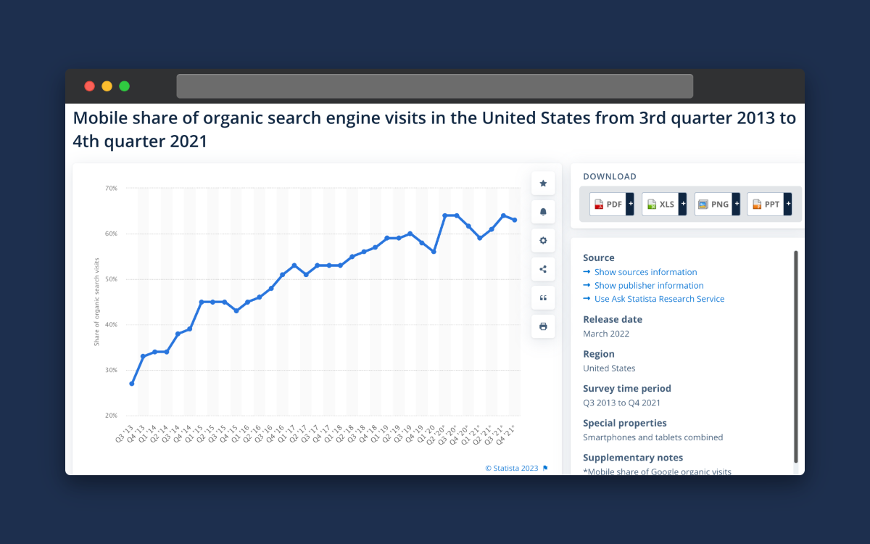Click the 'Source' heading
The image size is (870, 544).
tap(599, 257)
